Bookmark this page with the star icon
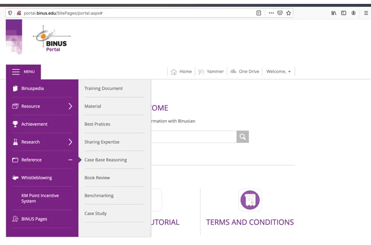The image size is (371, 245). [x=289, y=13]
